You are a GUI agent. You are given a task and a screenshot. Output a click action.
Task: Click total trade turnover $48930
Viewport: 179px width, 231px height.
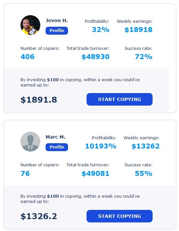point(95,57)
